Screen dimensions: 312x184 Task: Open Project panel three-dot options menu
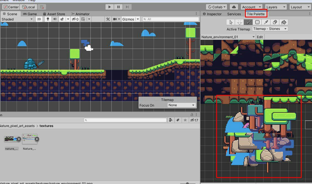[196, 115]
